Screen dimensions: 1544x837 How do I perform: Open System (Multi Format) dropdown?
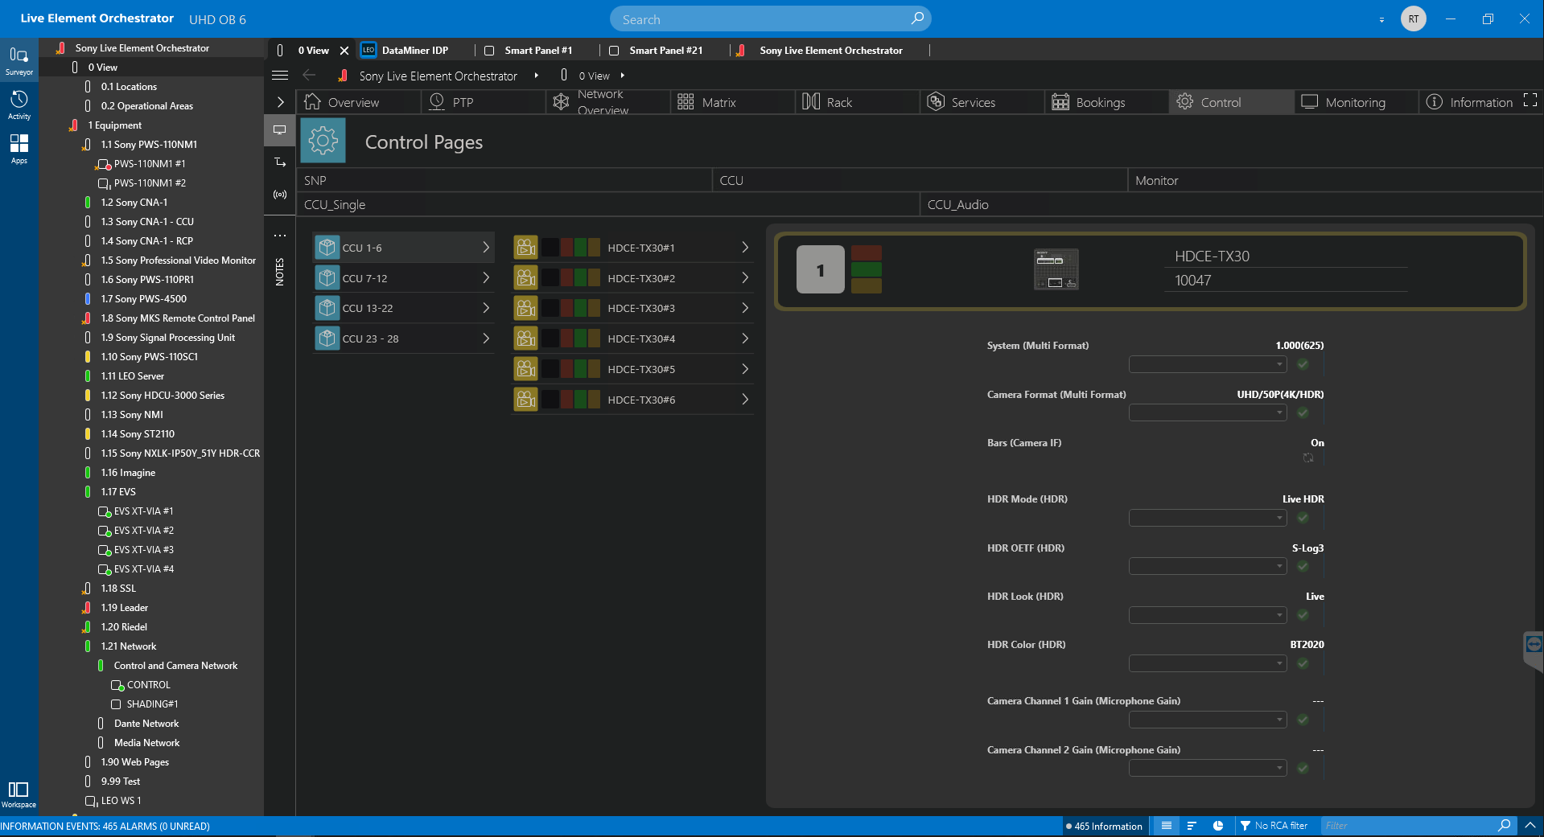click(1207, 364)
